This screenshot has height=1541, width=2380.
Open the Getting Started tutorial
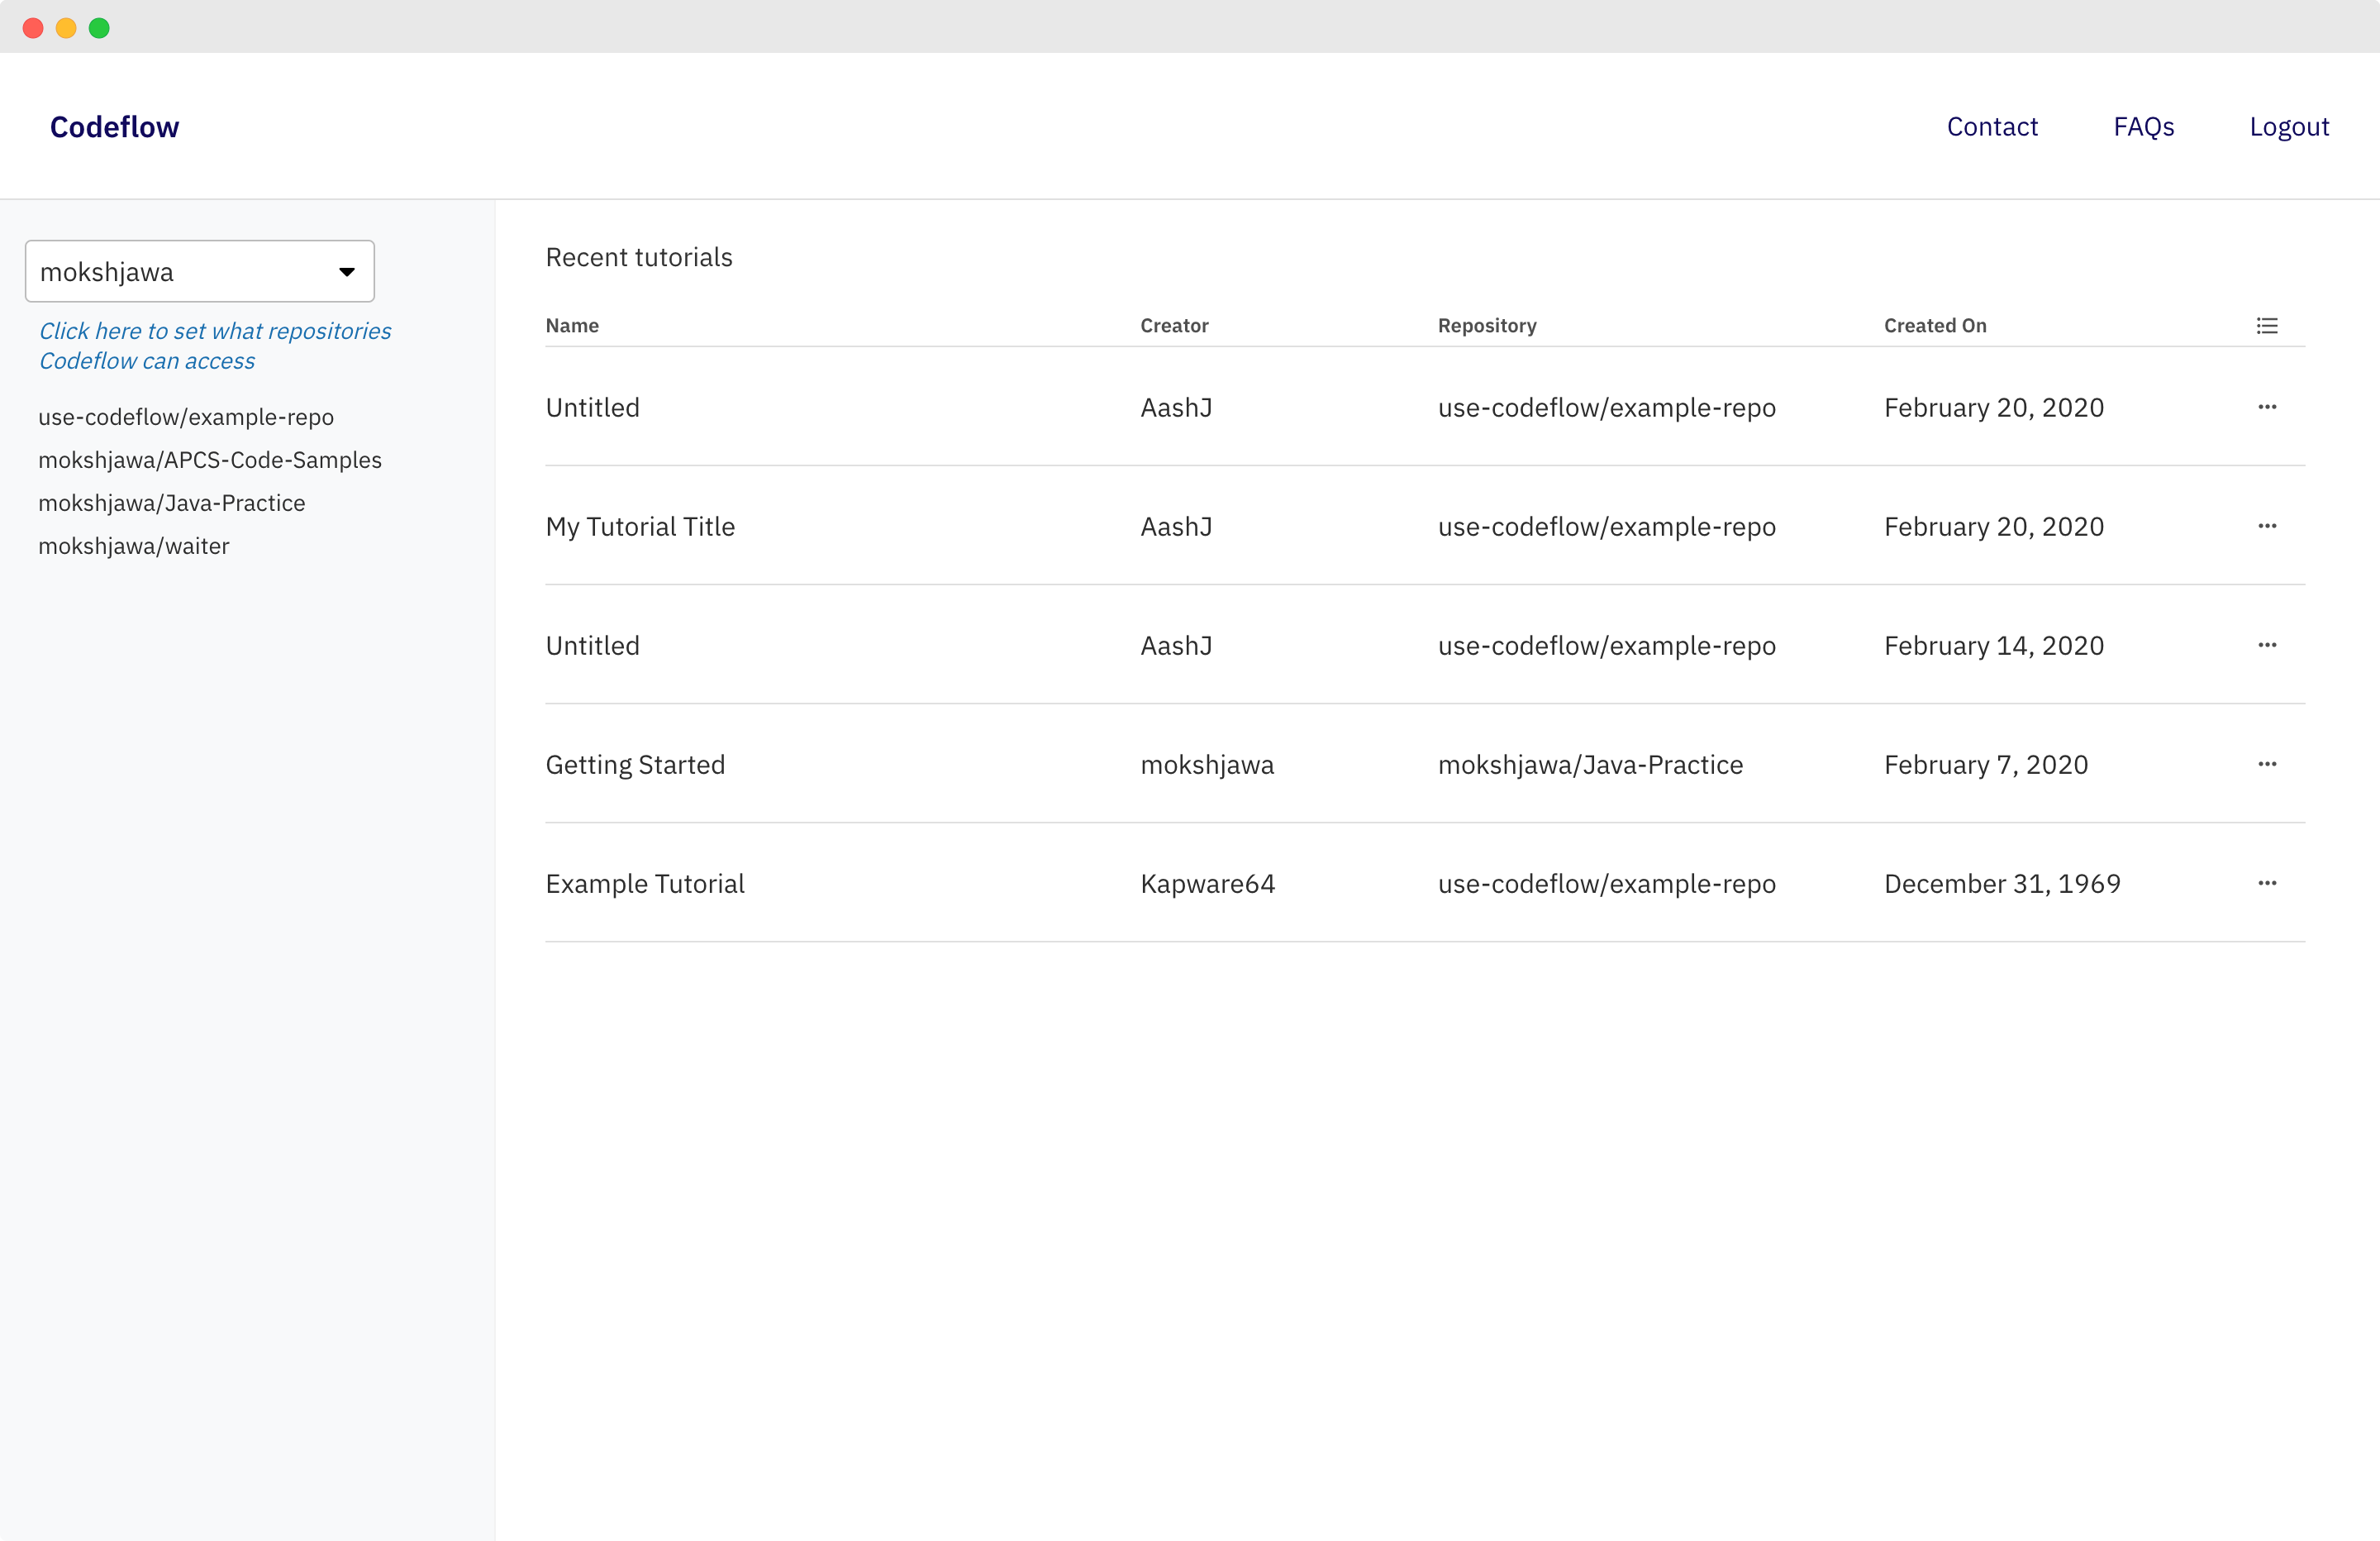click(x=635, y=765)
